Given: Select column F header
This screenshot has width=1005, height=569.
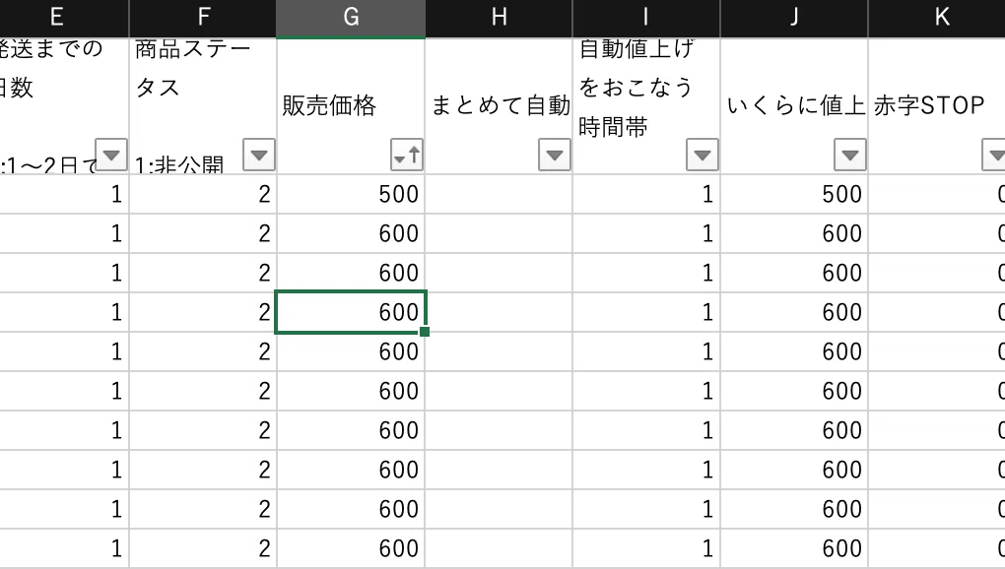Looking at the screenshot, I should tap(203, 18).
